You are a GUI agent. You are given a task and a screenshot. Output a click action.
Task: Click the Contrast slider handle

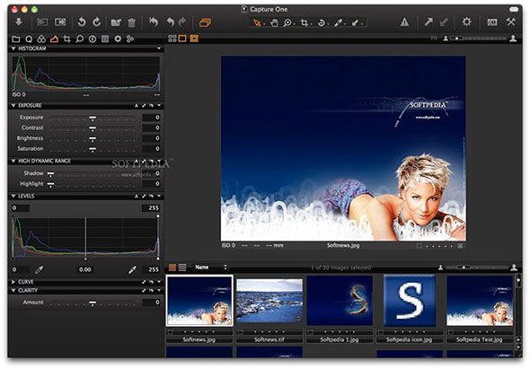(x=93, y=128)
